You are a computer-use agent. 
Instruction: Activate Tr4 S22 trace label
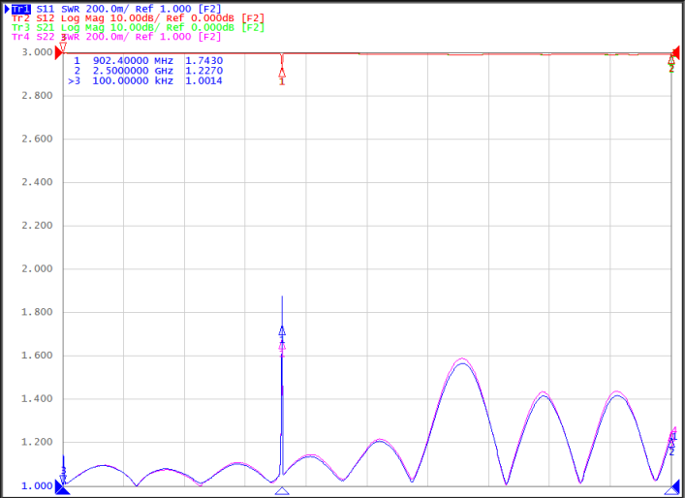[x=34, y=37]
